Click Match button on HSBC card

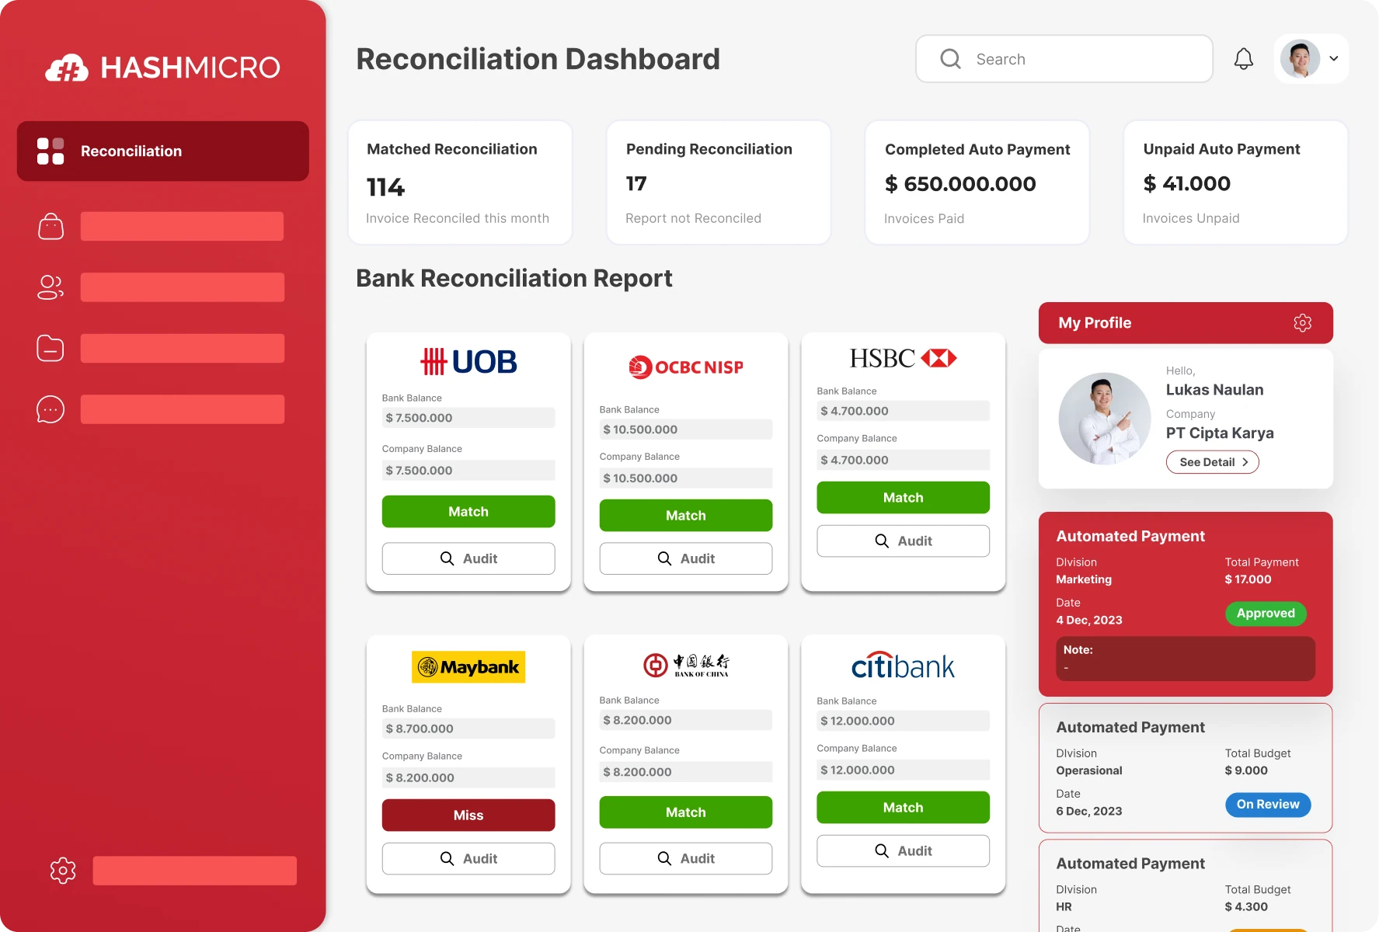tap(903, 498)
